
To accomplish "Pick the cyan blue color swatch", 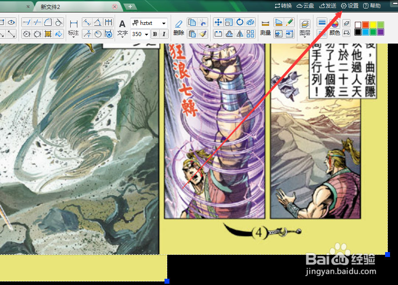I will click(x=366, y=32).
